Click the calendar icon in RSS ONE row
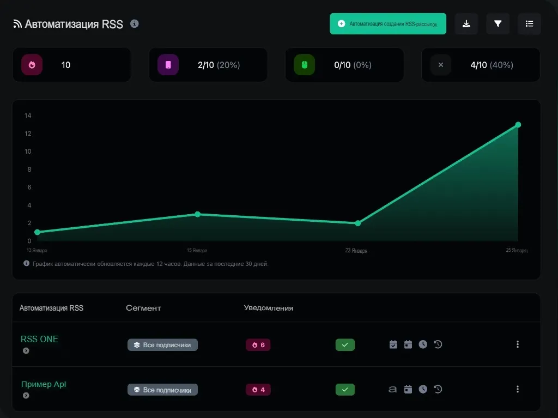558x418 pixels. click(408, 344)
